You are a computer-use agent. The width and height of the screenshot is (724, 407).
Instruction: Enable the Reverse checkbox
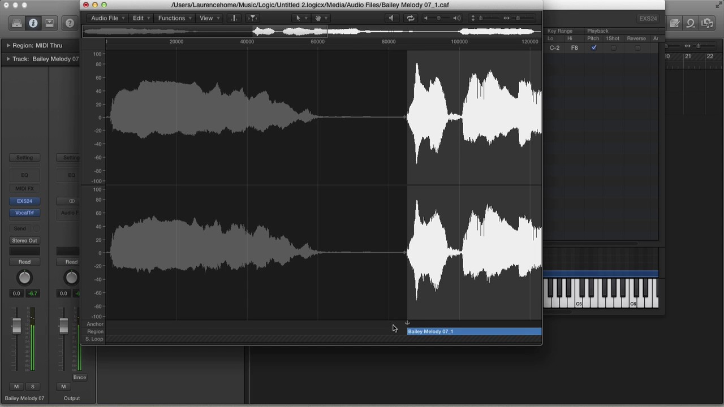tap(637, 47)
